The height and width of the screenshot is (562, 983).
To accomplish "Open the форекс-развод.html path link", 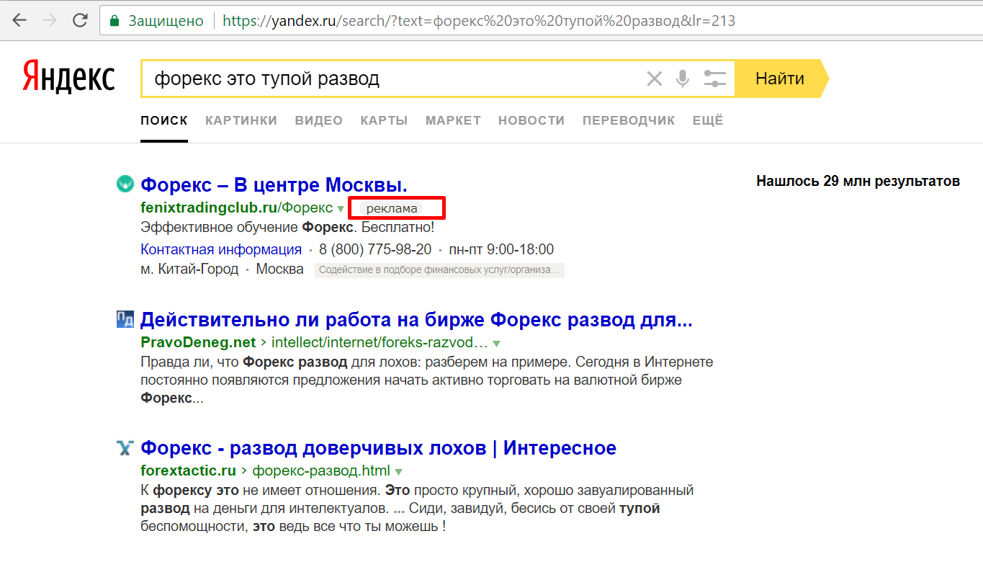I will pyautogui.click(x=321, y=471).
